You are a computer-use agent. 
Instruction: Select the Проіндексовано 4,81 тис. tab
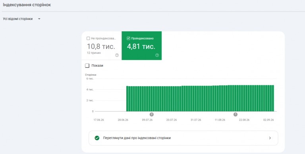click(x=142, y=46)
